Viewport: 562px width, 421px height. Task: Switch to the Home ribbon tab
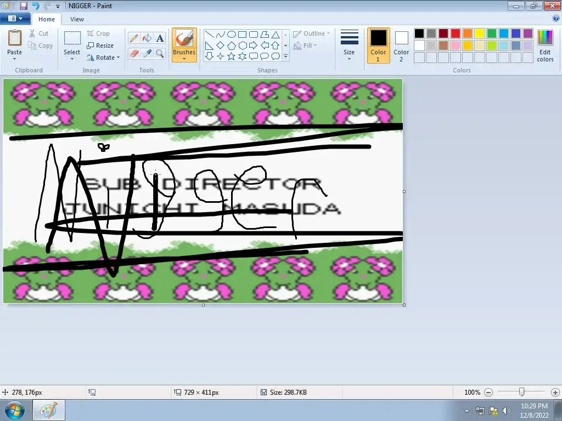click(x=47, y=19)
